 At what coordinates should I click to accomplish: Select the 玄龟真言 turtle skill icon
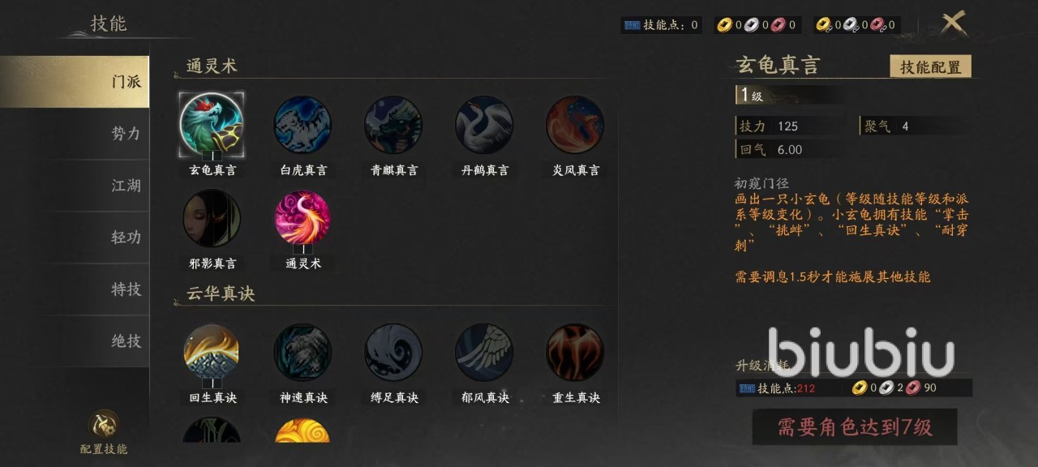pyautogui.click(x=212, y=125)
